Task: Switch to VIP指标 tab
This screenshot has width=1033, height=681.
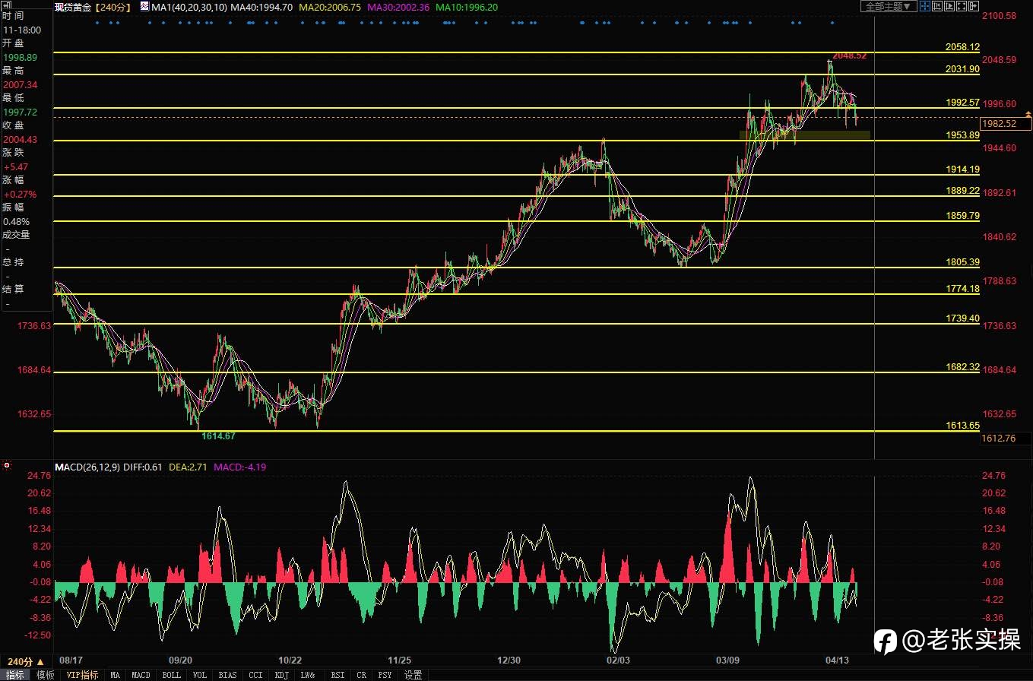Action: tap(82, 675)
